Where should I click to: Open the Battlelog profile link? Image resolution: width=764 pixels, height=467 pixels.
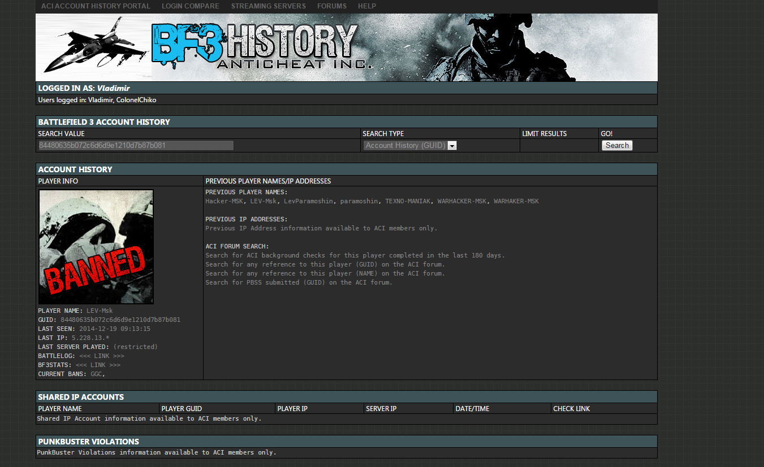click(102, 356)
